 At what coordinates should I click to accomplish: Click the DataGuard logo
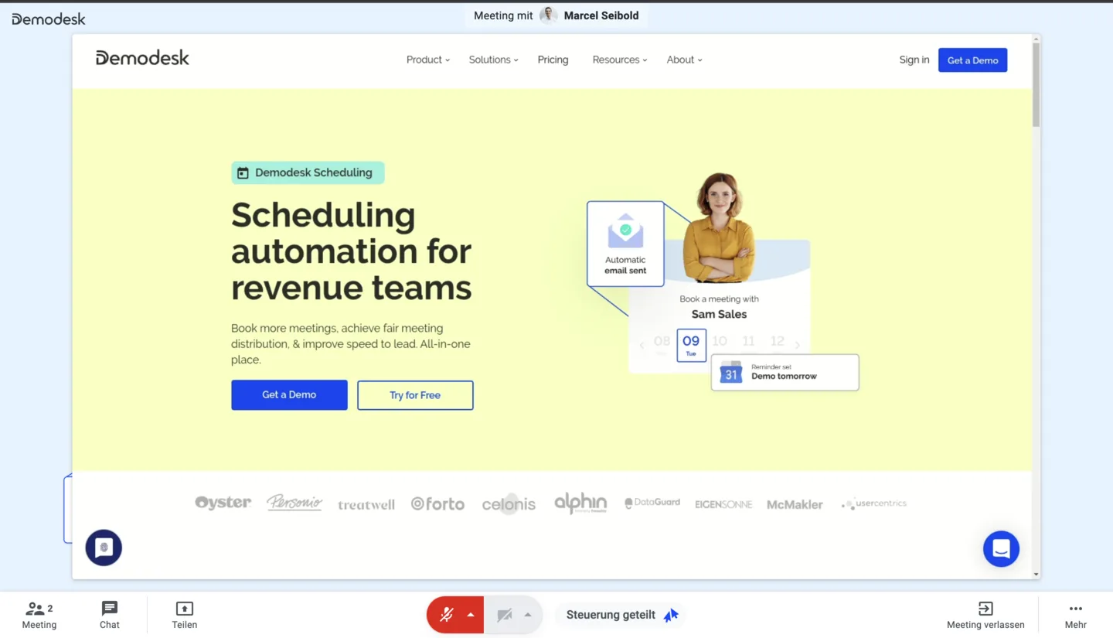click(x=652, y=503)
